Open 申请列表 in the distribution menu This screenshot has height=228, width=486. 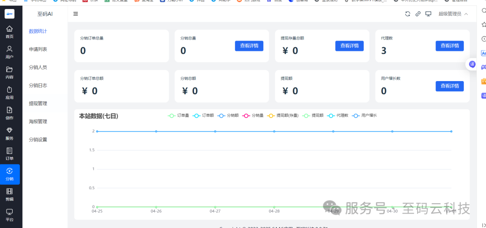click(x=38, y=49)
